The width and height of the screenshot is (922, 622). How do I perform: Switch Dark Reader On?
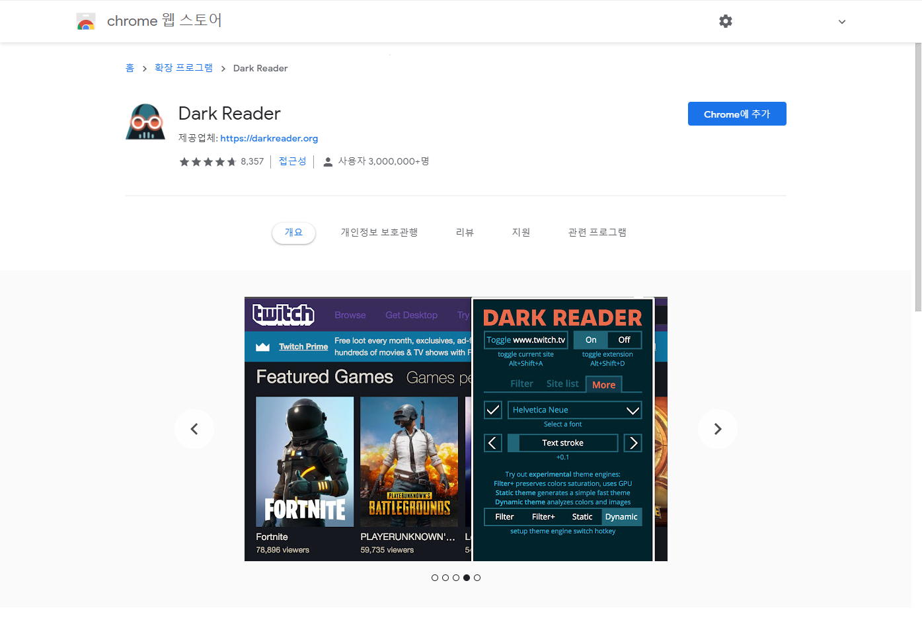click(591, 340)
